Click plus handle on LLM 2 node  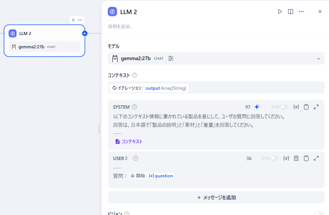(85, 33)
